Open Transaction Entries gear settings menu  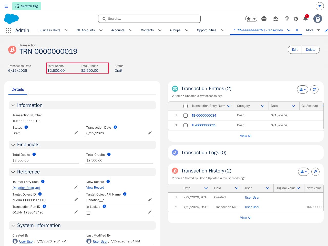(x=303, y=89)
